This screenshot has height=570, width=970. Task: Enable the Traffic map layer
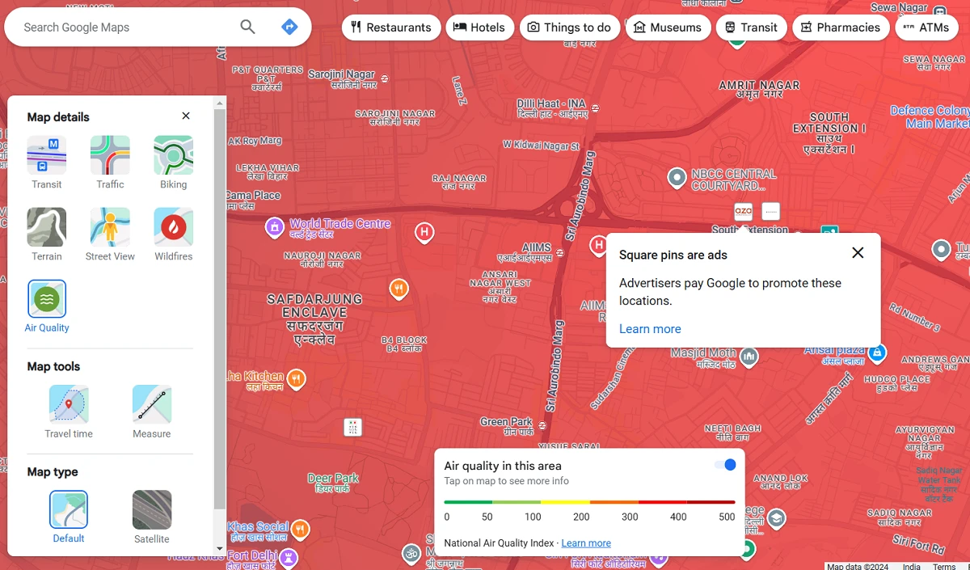click(x=110, y=163)
